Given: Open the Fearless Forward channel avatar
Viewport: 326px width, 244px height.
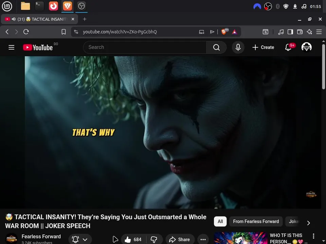Looking at the screenshot, I should pos(11,239).
